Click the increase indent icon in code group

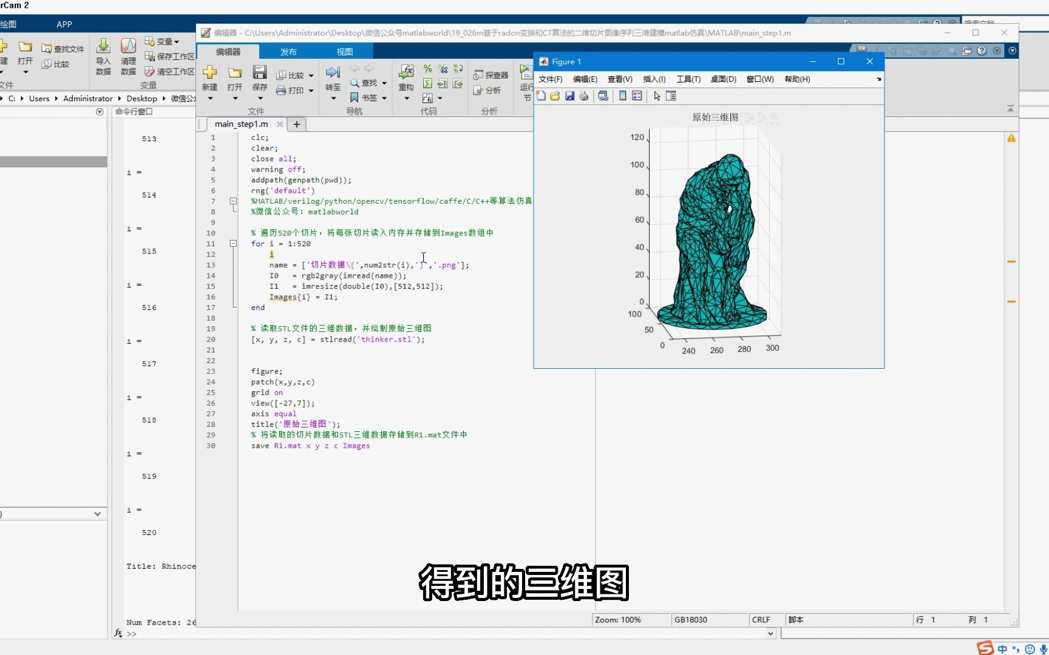click(x=443, y=83)
